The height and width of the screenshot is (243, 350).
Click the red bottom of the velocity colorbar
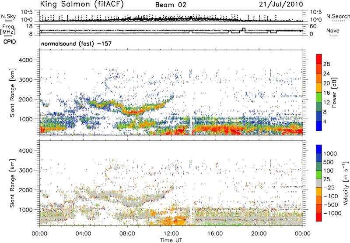pos(319,217)
